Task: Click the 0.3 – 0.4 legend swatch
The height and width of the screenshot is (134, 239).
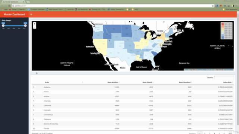Action: pyautogui.click(x=223, y=24)
